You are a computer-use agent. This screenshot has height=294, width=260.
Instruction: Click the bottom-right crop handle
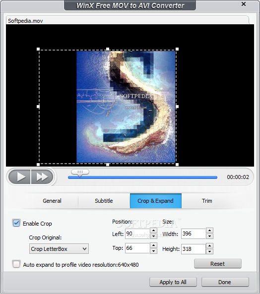(x=177, y=165)
